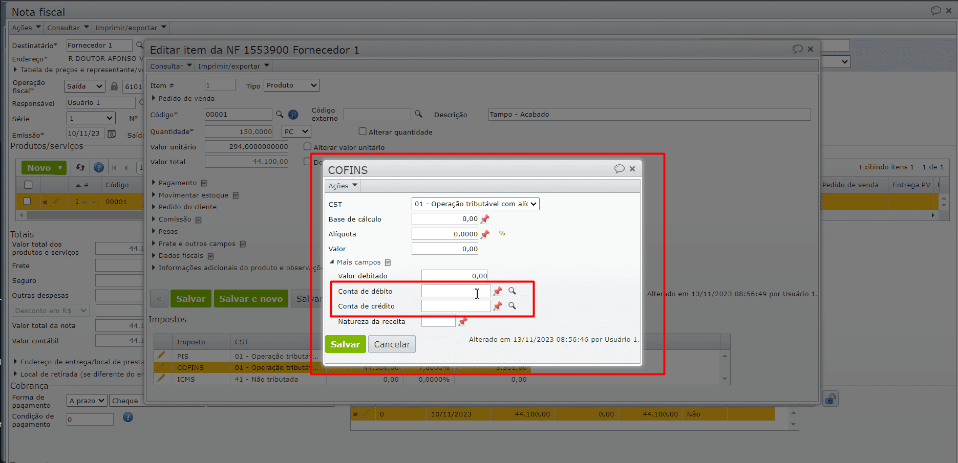
Task: Click the Valor debitado input field
Action: click(x=454, y=276)
